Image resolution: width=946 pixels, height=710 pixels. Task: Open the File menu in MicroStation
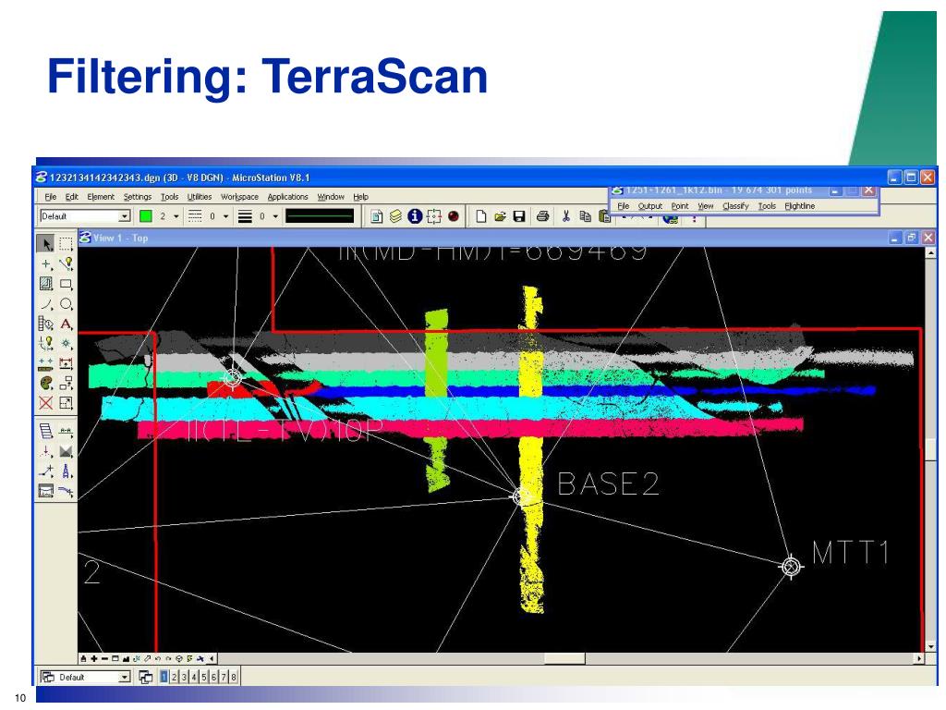[51, 197]
